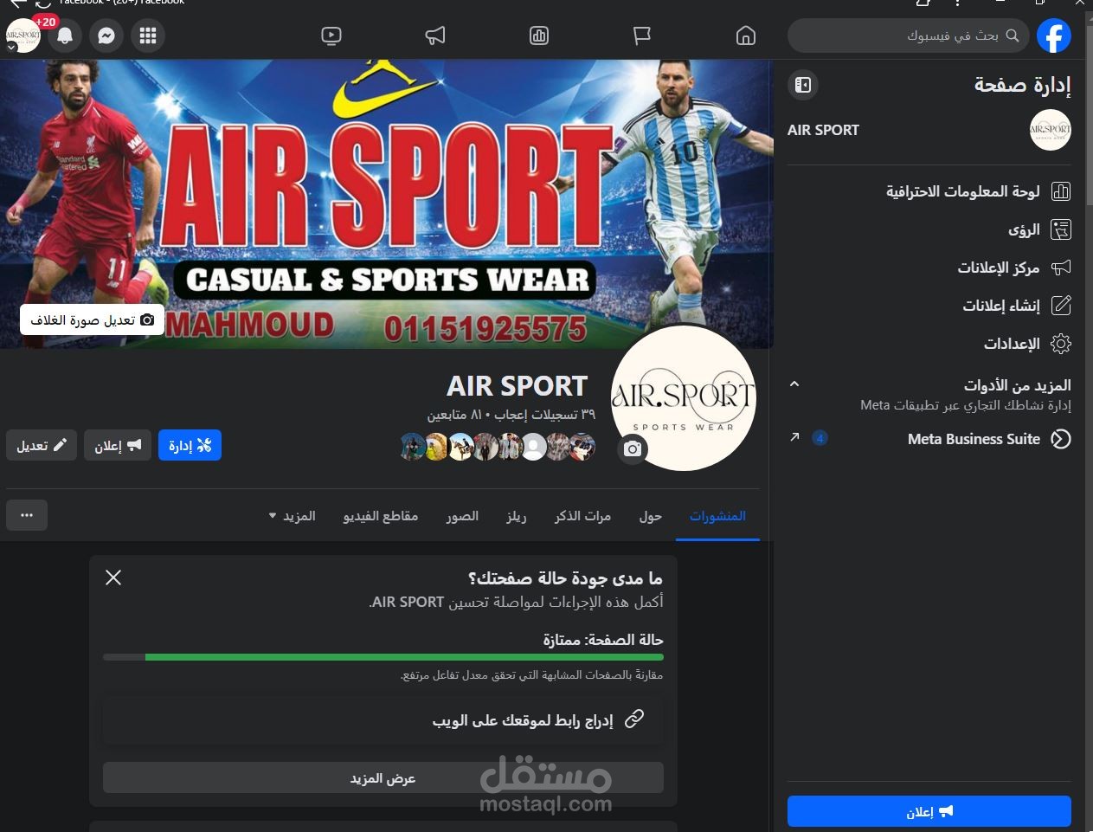The height and width of the screenshot is (832, 1093).
Task: Collapse the page management sidebar
Action: [803, 85]
